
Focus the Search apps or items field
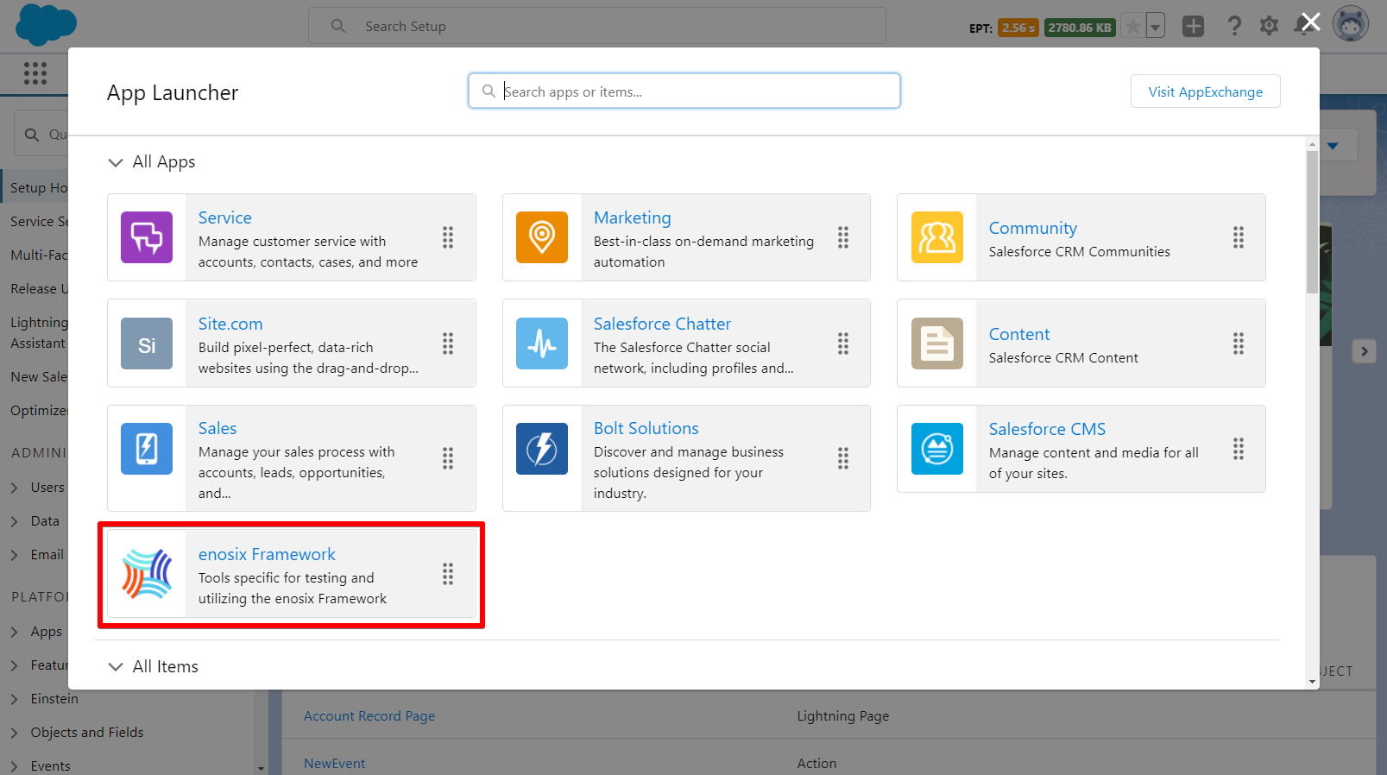684,91
